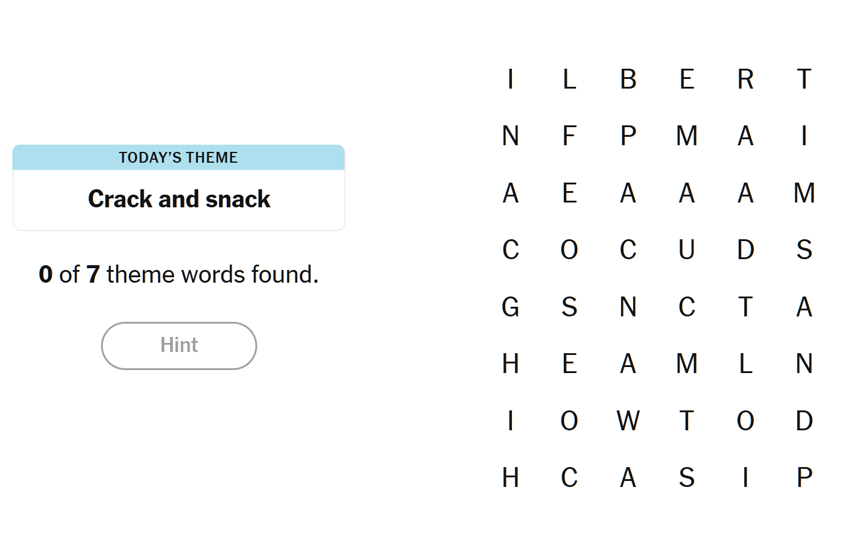
Task: Click the O between two C letters
Action: click(569, 250)
